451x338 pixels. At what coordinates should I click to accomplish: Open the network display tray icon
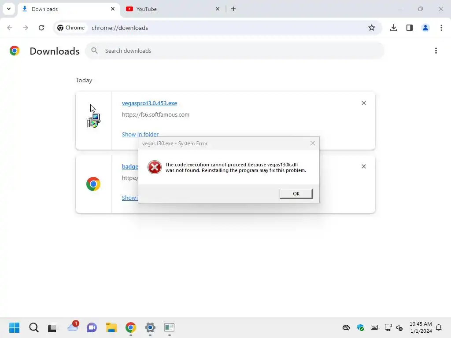[x=388, y=327]
